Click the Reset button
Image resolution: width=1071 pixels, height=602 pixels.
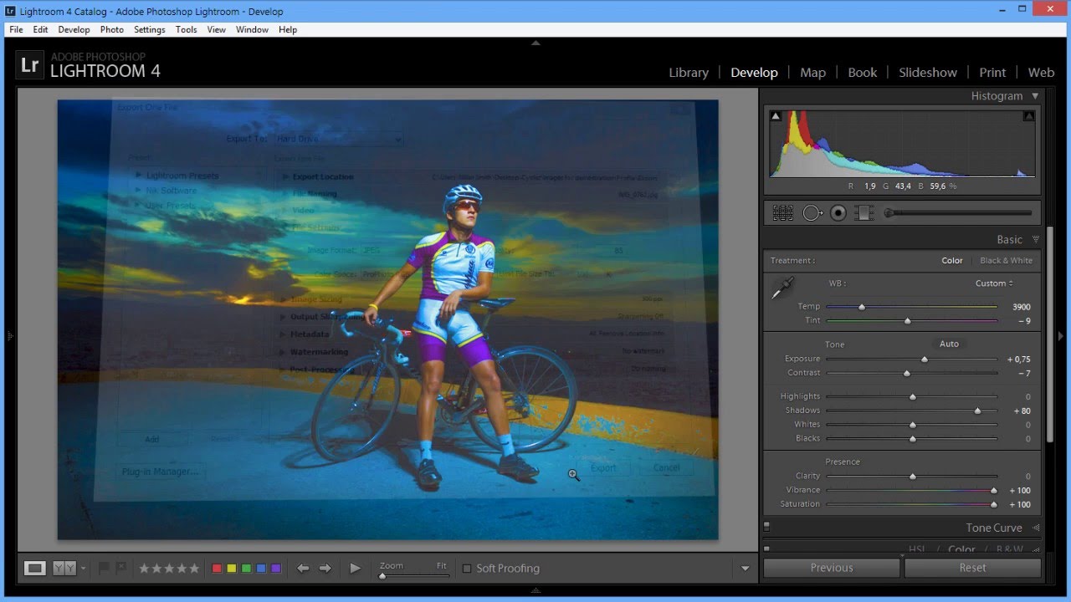[x=972, y=568]
